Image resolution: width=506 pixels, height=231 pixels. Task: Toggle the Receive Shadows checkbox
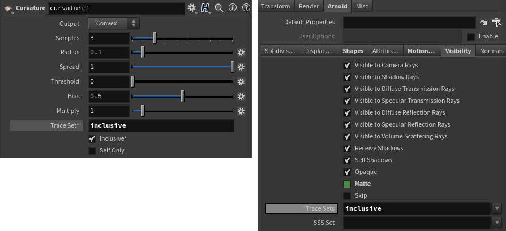coord(347,149)
